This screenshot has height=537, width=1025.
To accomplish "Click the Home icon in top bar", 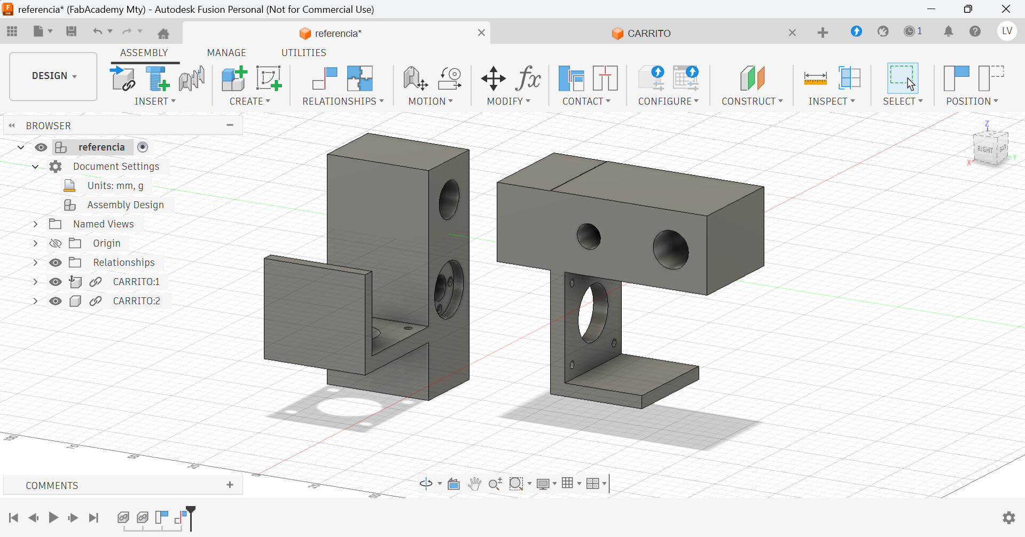I will click(x=163, y=34).
